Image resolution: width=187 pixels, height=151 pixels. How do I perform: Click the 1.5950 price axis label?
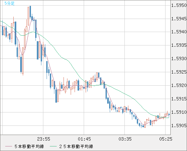coord(179,5)
